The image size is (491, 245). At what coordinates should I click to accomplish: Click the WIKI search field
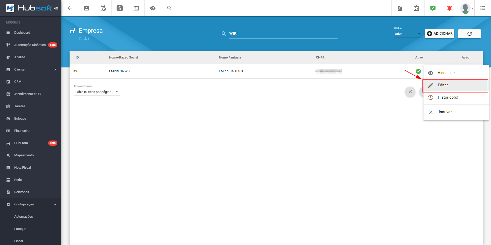pyautogui.click(x=283, y=33)
